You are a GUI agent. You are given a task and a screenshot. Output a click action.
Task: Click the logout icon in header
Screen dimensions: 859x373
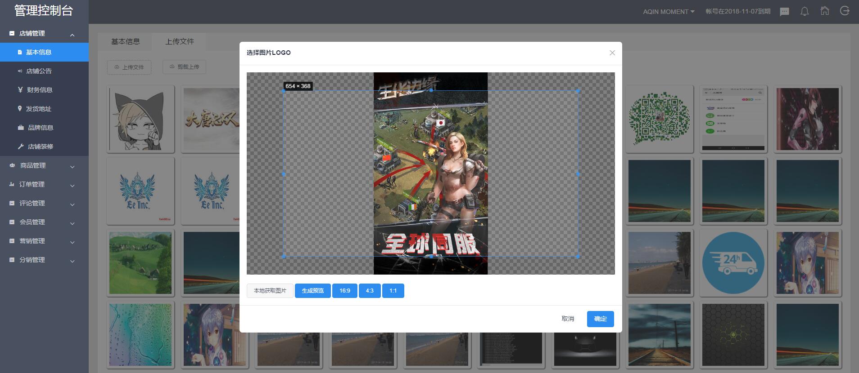845,11
